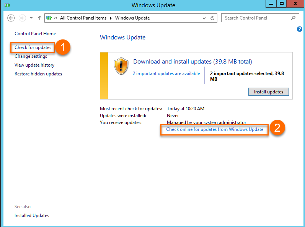
Task: Maximize the Windows Update window
Action: point(281,4)
